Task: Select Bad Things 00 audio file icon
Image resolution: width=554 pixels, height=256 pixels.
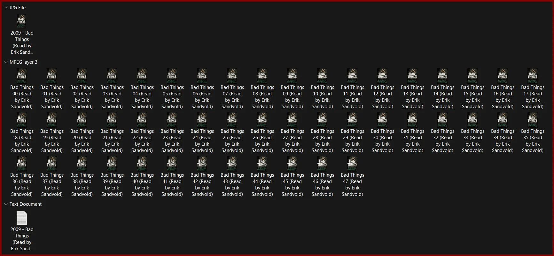Action: pos(22,76)
